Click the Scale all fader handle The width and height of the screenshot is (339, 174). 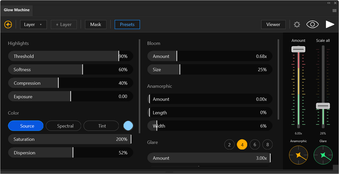coord(323,106)
